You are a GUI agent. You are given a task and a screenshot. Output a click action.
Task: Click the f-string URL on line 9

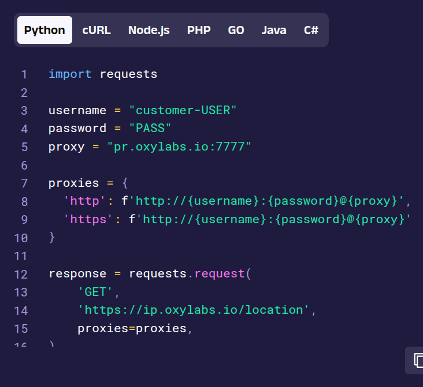270,220
